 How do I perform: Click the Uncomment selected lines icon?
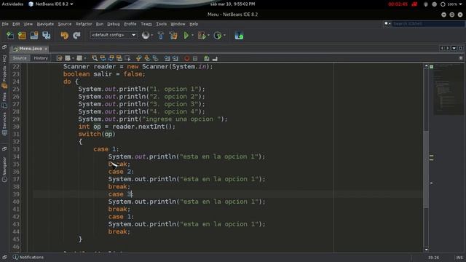[x=215, y=58]
